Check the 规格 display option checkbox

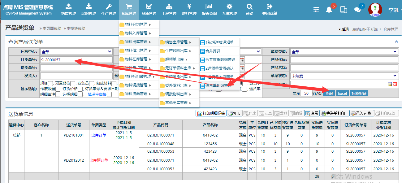51,83
